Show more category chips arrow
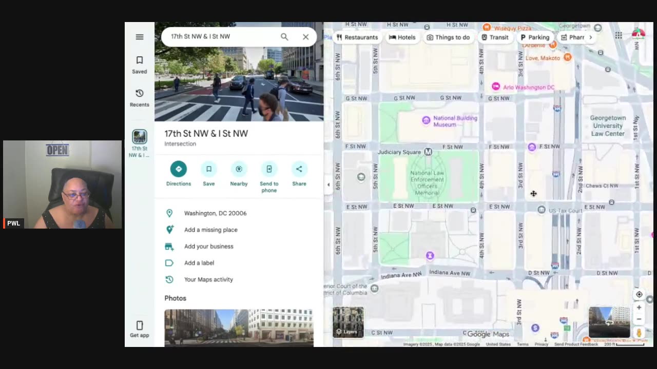657x369 pixels. (x=590, y=37)
